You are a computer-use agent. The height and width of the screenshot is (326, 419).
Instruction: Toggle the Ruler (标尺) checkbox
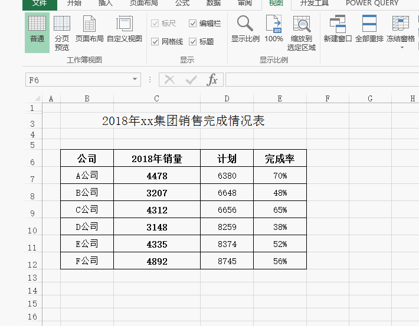(155, 24)
